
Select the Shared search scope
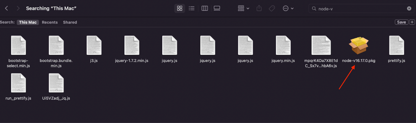point(70,22)
